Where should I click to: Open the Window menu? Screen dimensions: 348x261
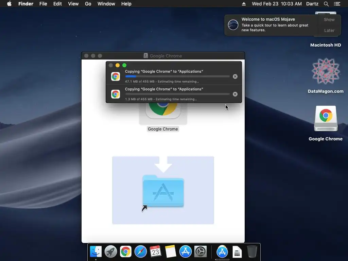[106, 4]
